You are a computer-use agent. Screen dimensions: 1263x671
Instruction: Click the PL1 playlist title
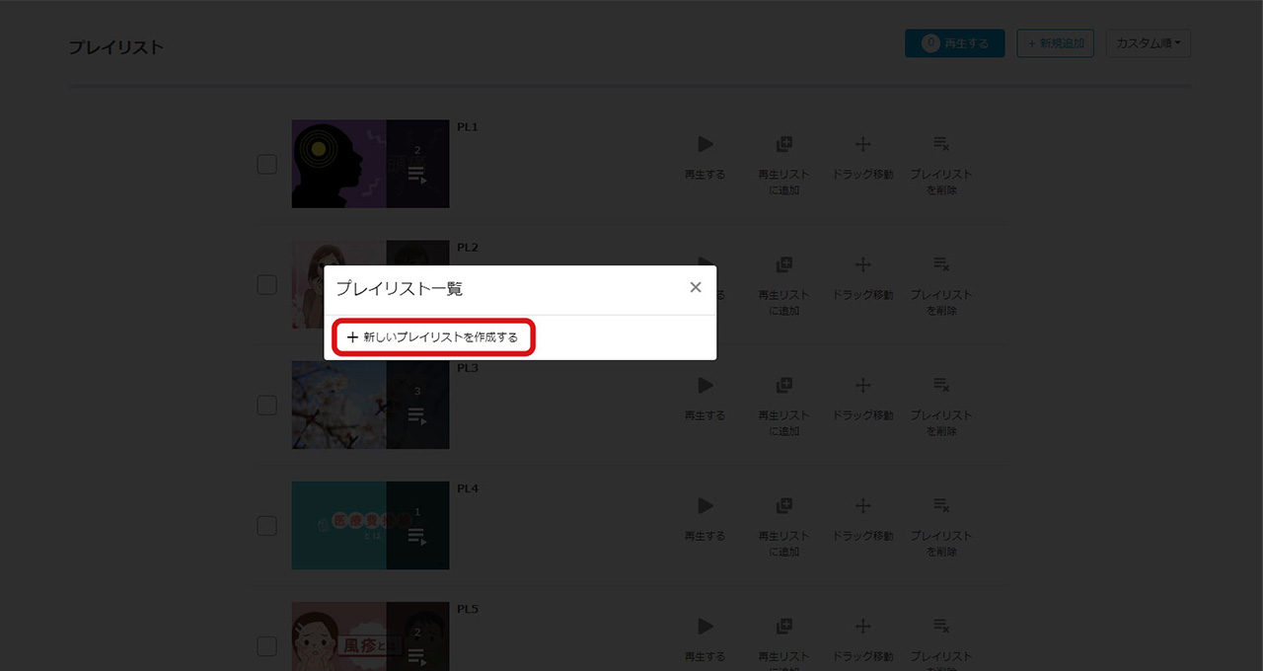tap(468, 127)
